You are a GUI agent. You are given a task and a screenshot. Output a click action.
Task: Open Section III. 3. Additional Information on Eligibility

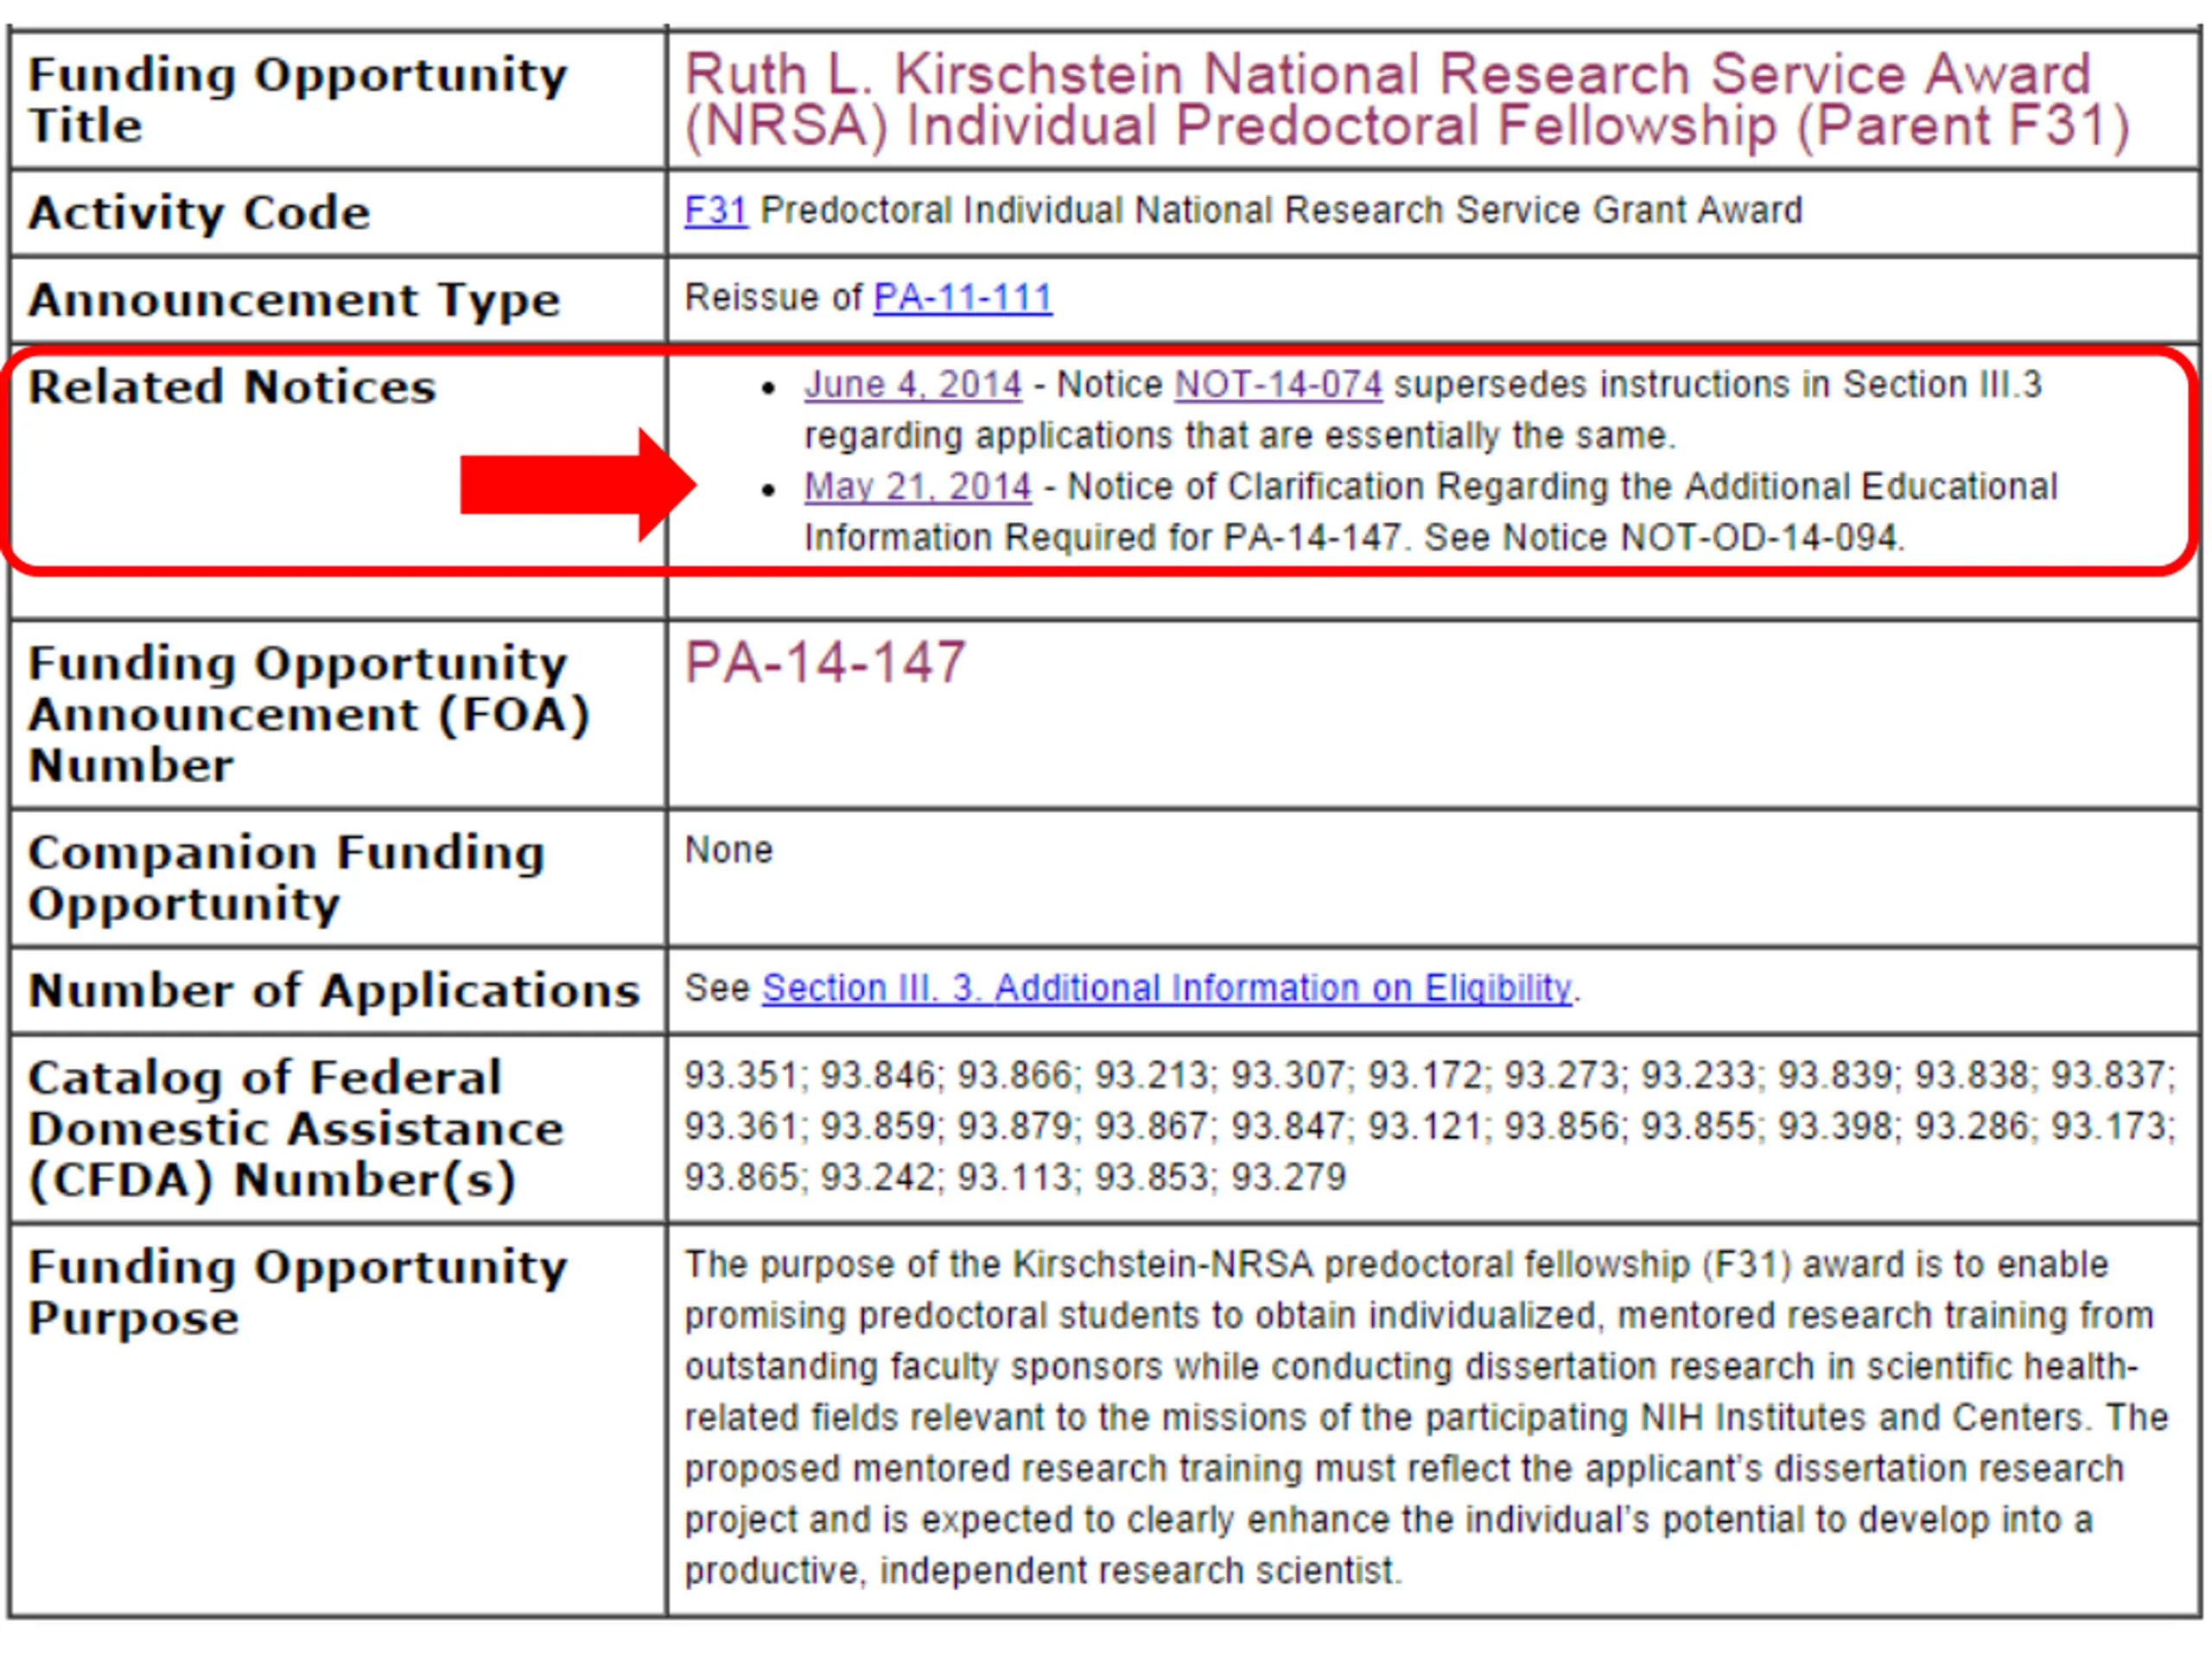click(x=1166, y=988)
